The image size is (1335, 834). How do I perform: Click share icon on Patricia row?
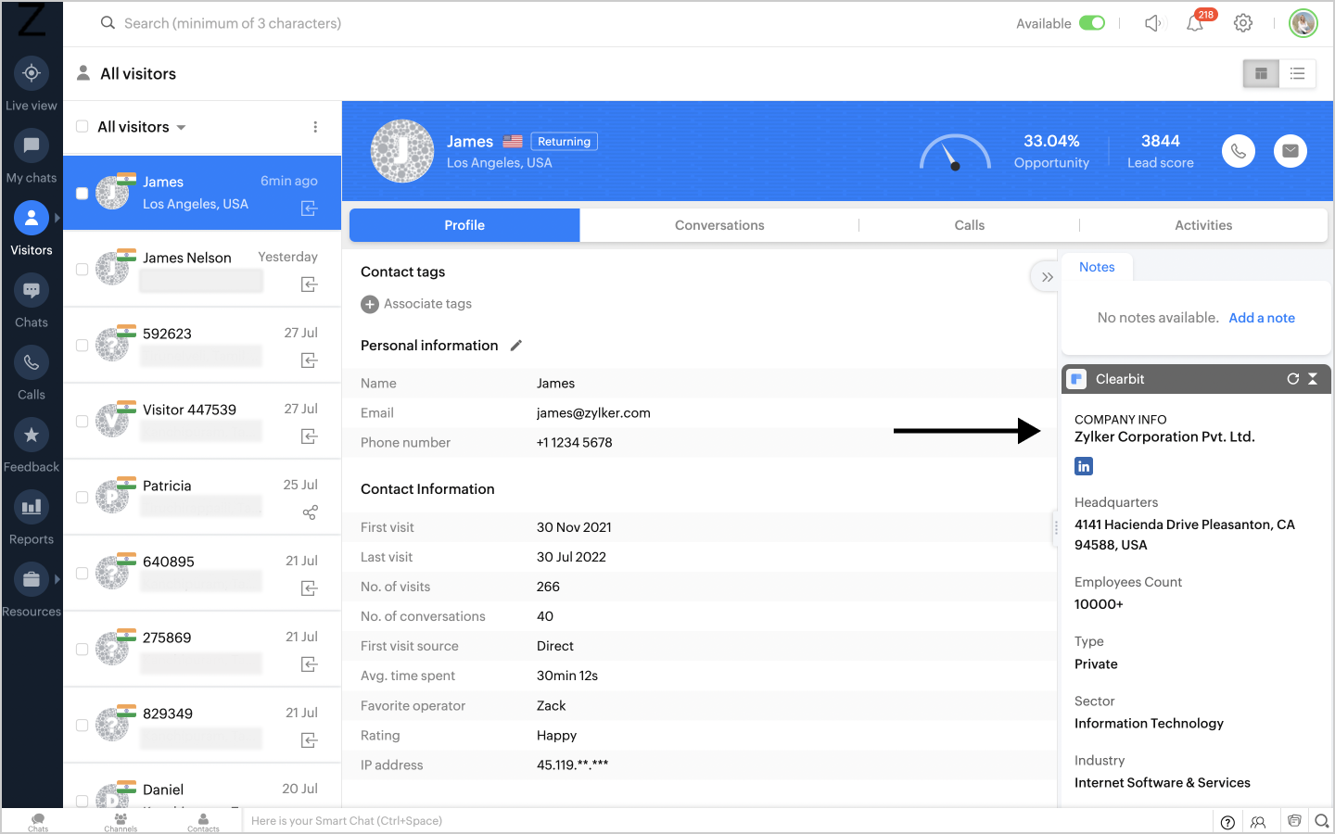pyautogui.click(x=310, y=512)
